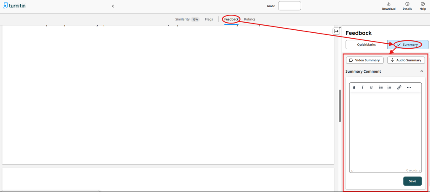Viewport: 430px width, 192px height.
Task: Record an Audio Summary
Action: pos(406,60)
